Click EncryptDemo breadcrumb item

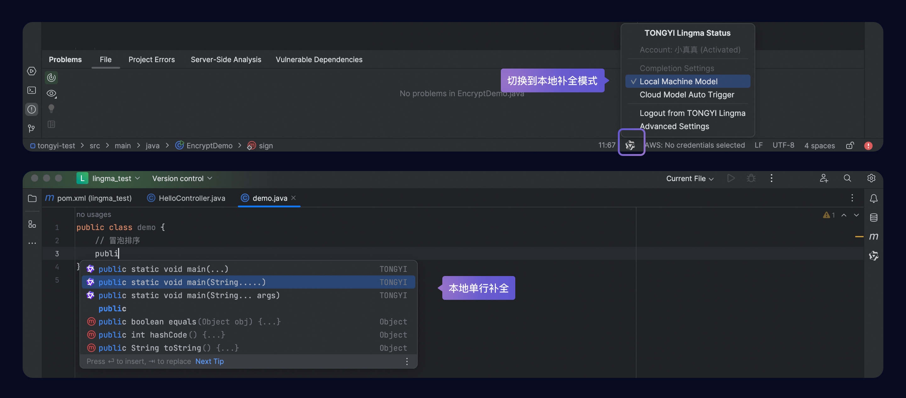204,146
